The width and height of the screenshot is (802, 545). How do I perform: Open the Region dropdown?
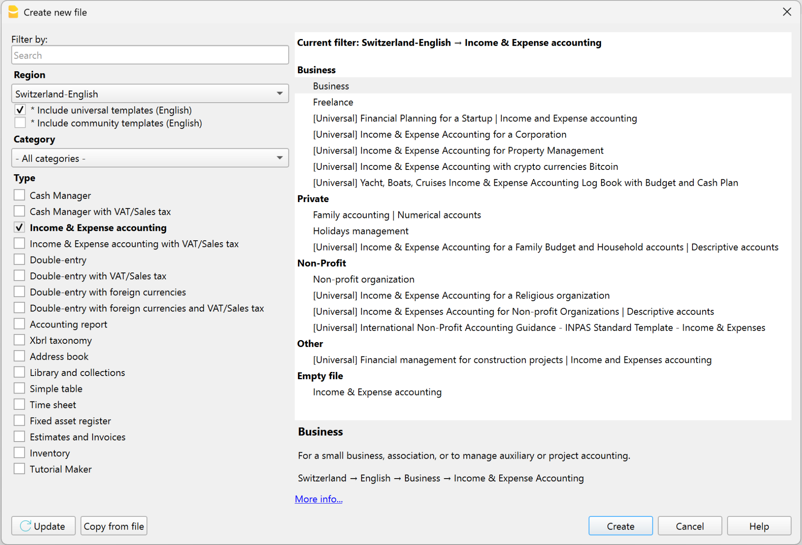[x=150, y=94]
